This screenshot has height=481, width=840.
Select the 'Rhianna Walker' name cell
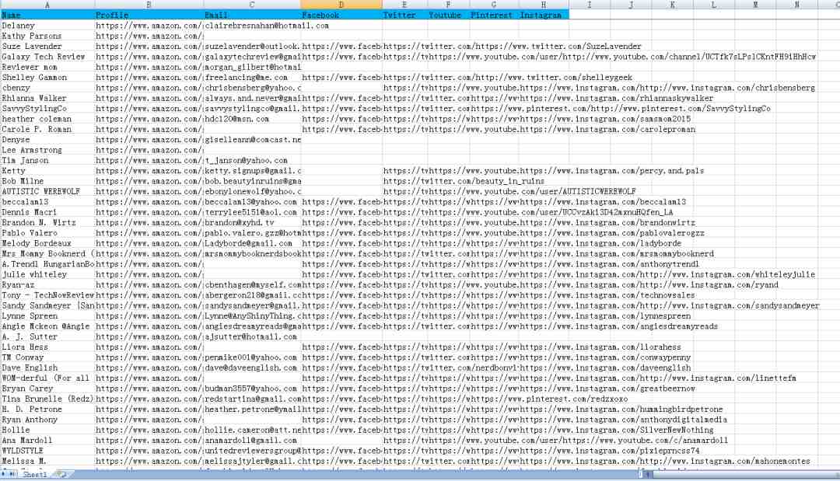(47, 99)
